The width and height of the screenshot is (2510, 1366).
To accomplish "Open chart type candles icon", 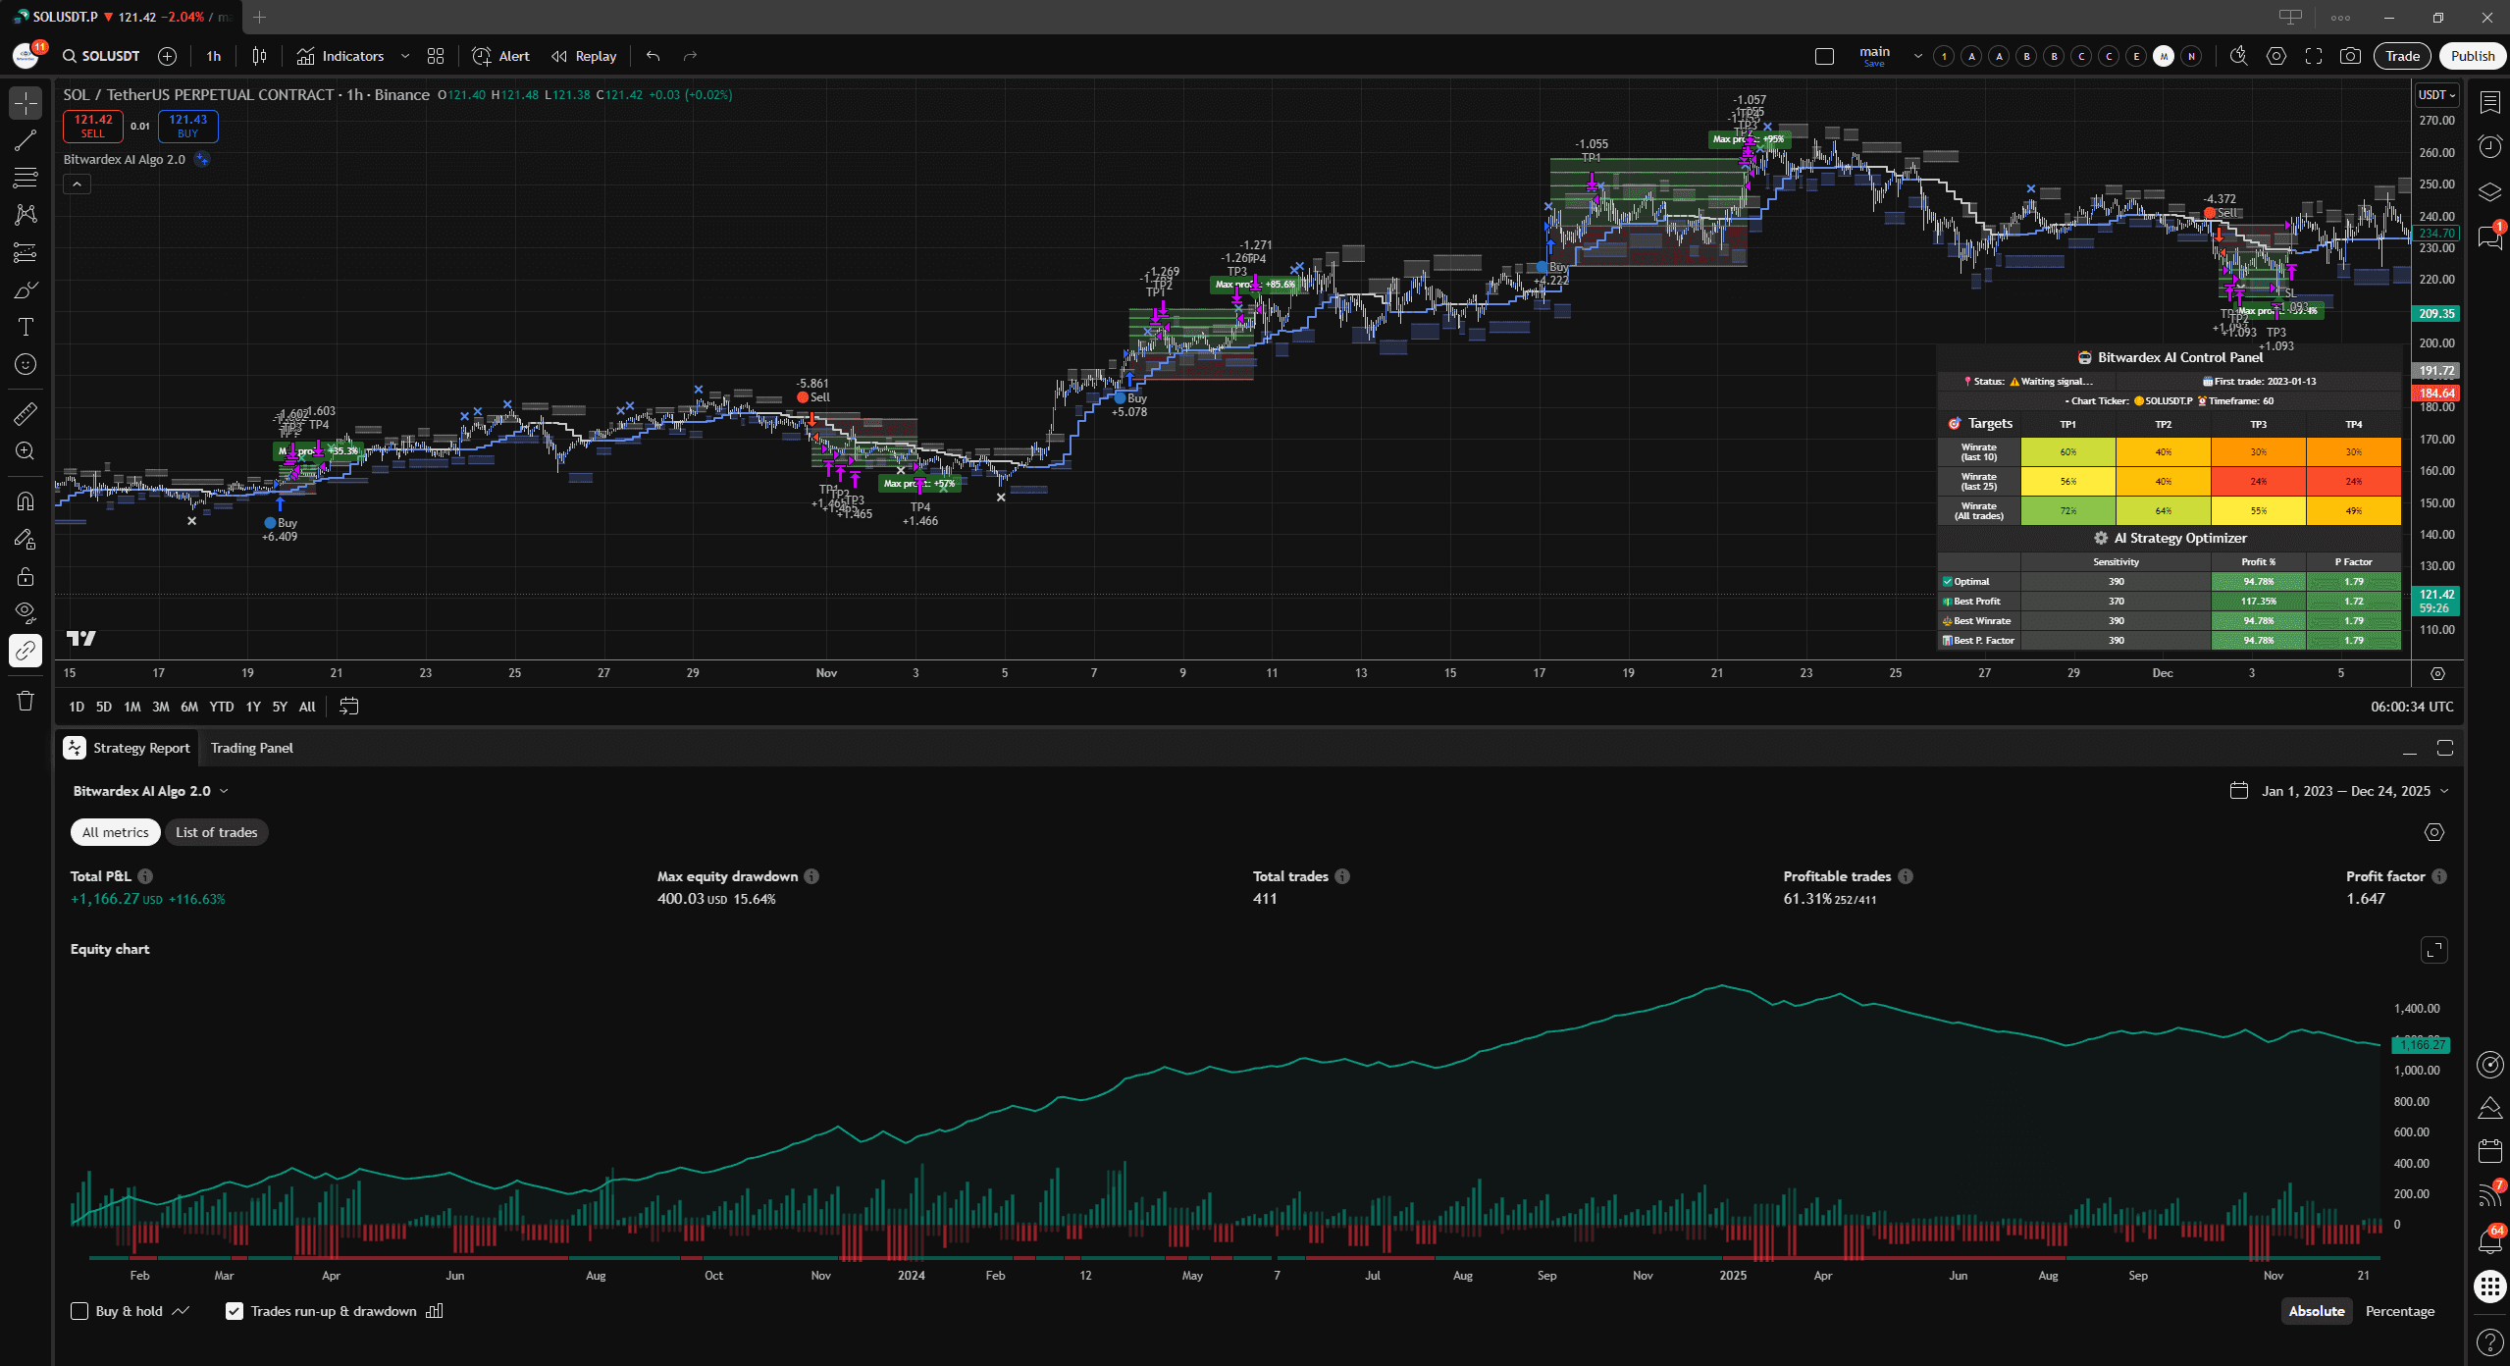I will click(259, 56).
